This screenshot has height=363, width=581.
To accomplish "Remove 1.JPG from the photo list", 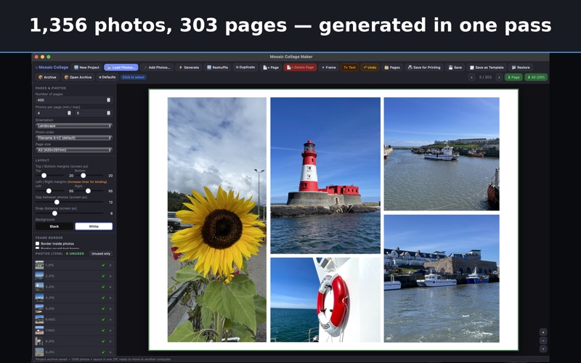I will click(110, 265).
